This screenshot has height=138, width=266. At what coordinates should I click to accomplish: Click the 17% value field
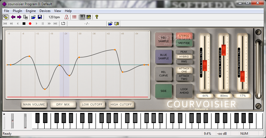click(243, 96)
